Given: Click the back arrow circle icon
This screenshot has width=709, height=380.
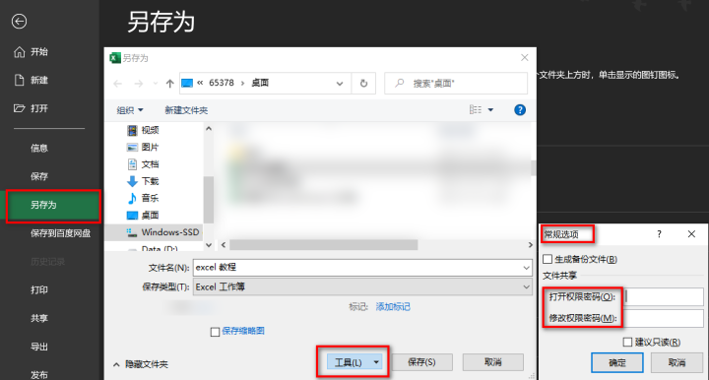Looking at the screenshot, I should coord(19,22).
